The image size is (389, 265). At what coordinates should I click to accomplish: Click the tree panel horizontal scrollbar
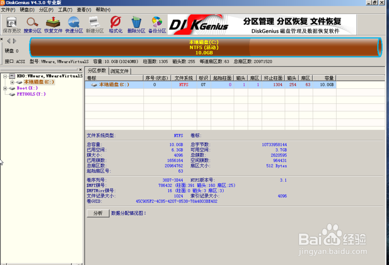(41, 264)
